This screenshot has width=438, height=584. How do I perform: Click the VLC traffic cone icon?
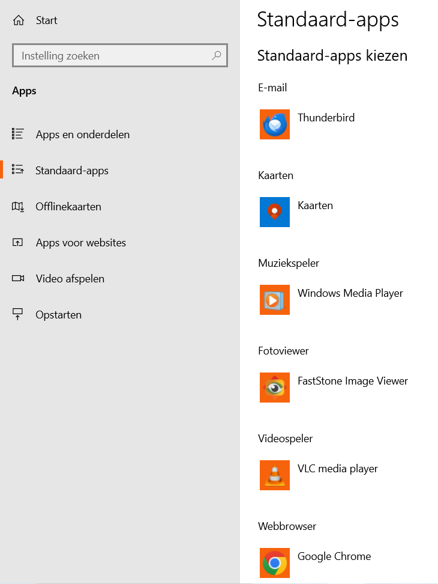tap(275, 475)
